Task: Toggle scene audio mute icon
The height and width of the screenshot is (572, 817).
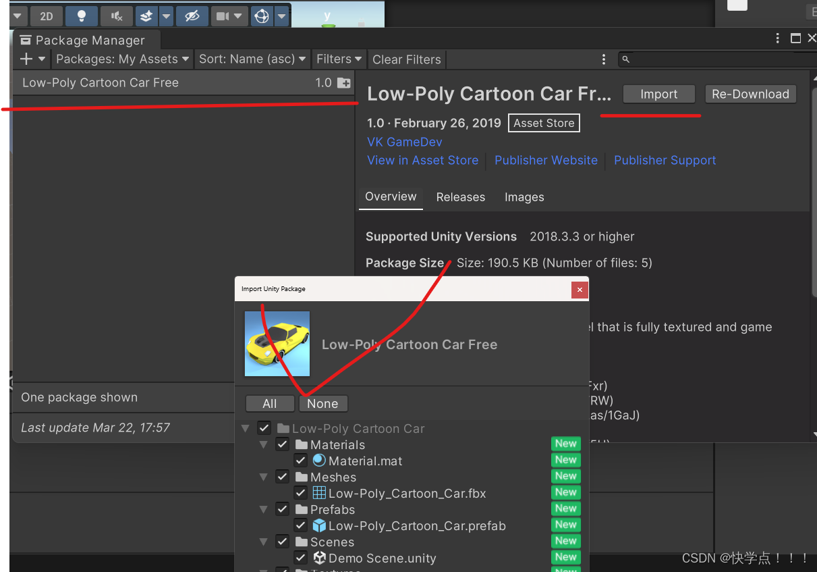Action: (117, 16)
